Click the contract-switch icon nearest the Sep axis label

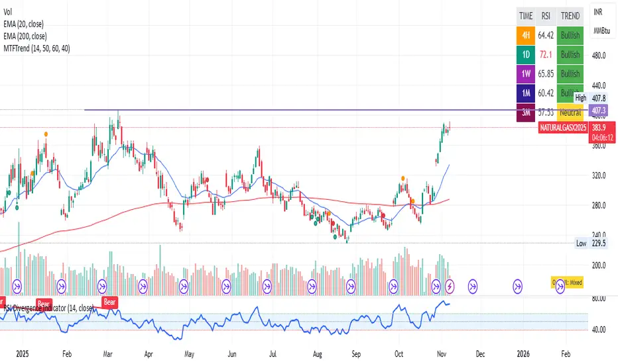[351, 287]
